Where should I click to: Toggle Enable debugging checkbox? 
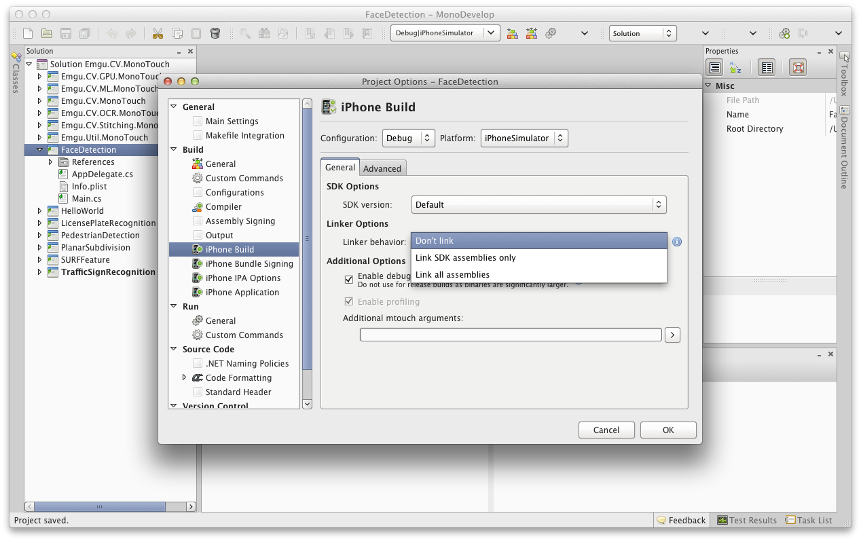[349, 279]
